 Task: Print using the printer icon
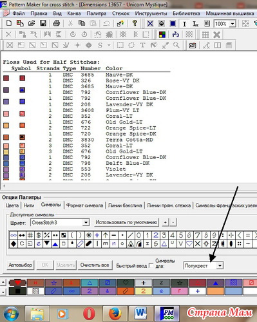click(57, 23)
